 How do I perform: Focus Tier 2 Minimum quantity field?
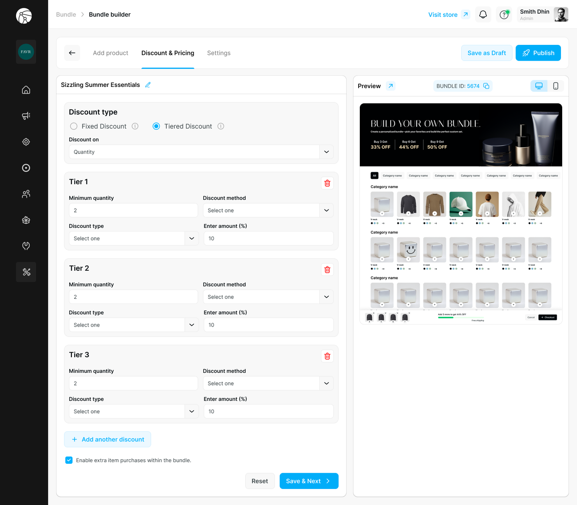click(134, 297)
